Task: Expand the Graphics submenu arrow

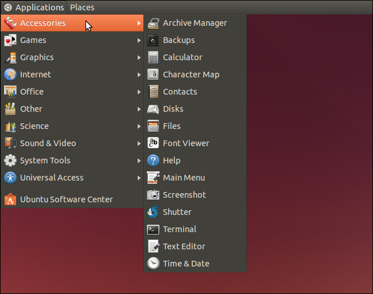Action: 139,57
